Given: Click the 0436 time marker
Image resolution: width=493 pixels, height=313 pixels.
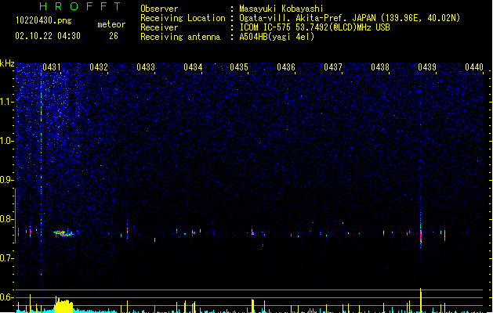Looking at the screenshot, I should click(286, 67).
